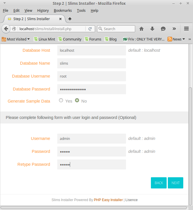Image resolution: width=193 pixels, height=210 pixels.
Task: Open the Help menu
Action: click(94, 11)
